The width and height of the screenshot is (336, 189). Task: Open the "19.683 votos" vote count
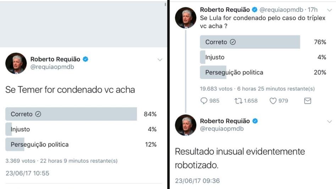[x=216, y=89]
